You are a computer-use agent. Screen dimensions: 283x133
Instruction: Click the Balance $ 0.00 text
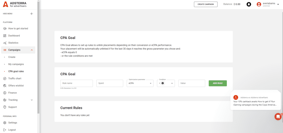(x=232, y=4)
